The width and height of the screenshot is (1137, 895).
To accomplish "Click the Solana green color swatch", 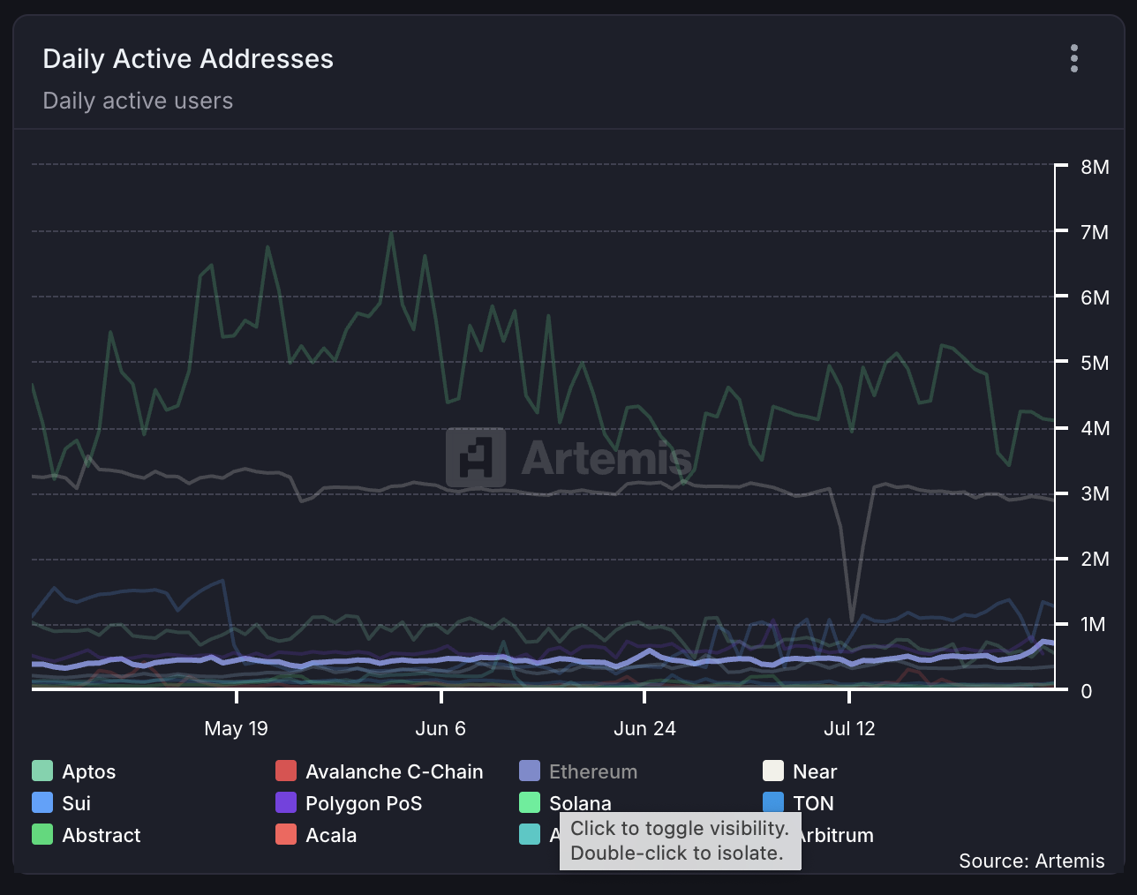I will pos(530,802).
